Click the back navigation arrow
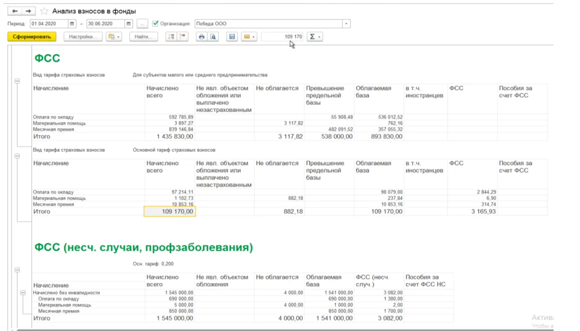This screenshot has width=580, height=331. [x=15, y=11]
